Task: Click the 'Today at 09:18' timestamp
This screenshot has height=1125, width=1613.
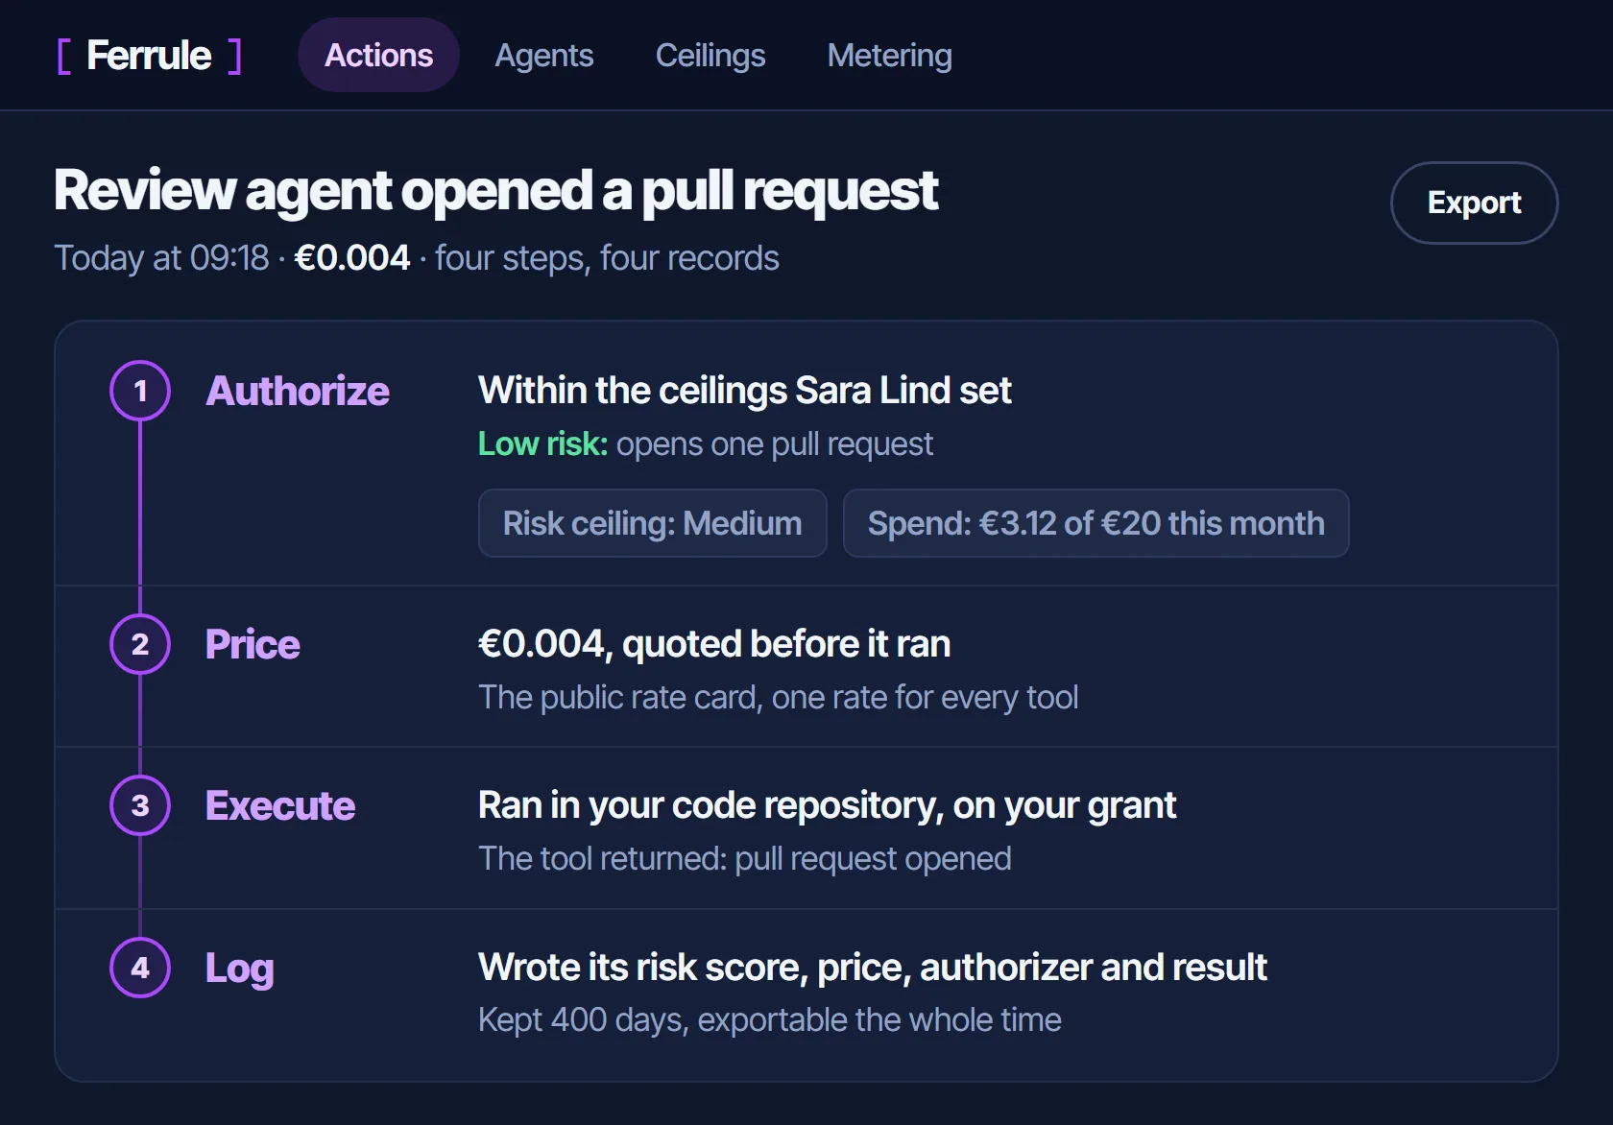Action: pos(161,258)
